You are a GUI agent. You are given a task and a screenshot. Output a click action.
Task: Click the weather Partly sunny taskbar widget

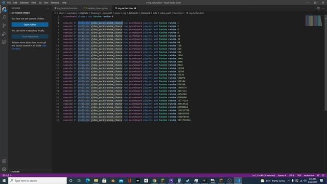(x=273, y=180)
